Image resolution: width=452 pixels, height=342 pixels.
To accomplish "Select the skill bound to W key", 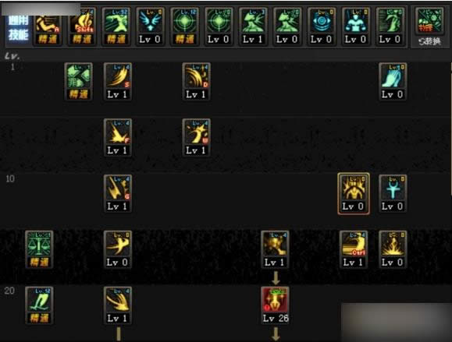I will [x=196, y=137].
